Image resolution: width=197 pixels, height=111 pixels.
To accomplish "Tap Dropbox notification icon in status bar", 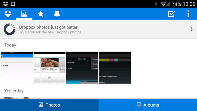I will [6, 4].
